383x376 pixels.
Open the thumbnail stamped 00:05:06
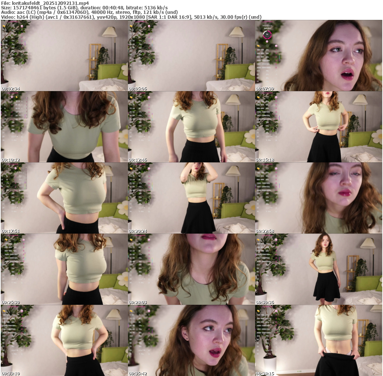coord(191,55)
